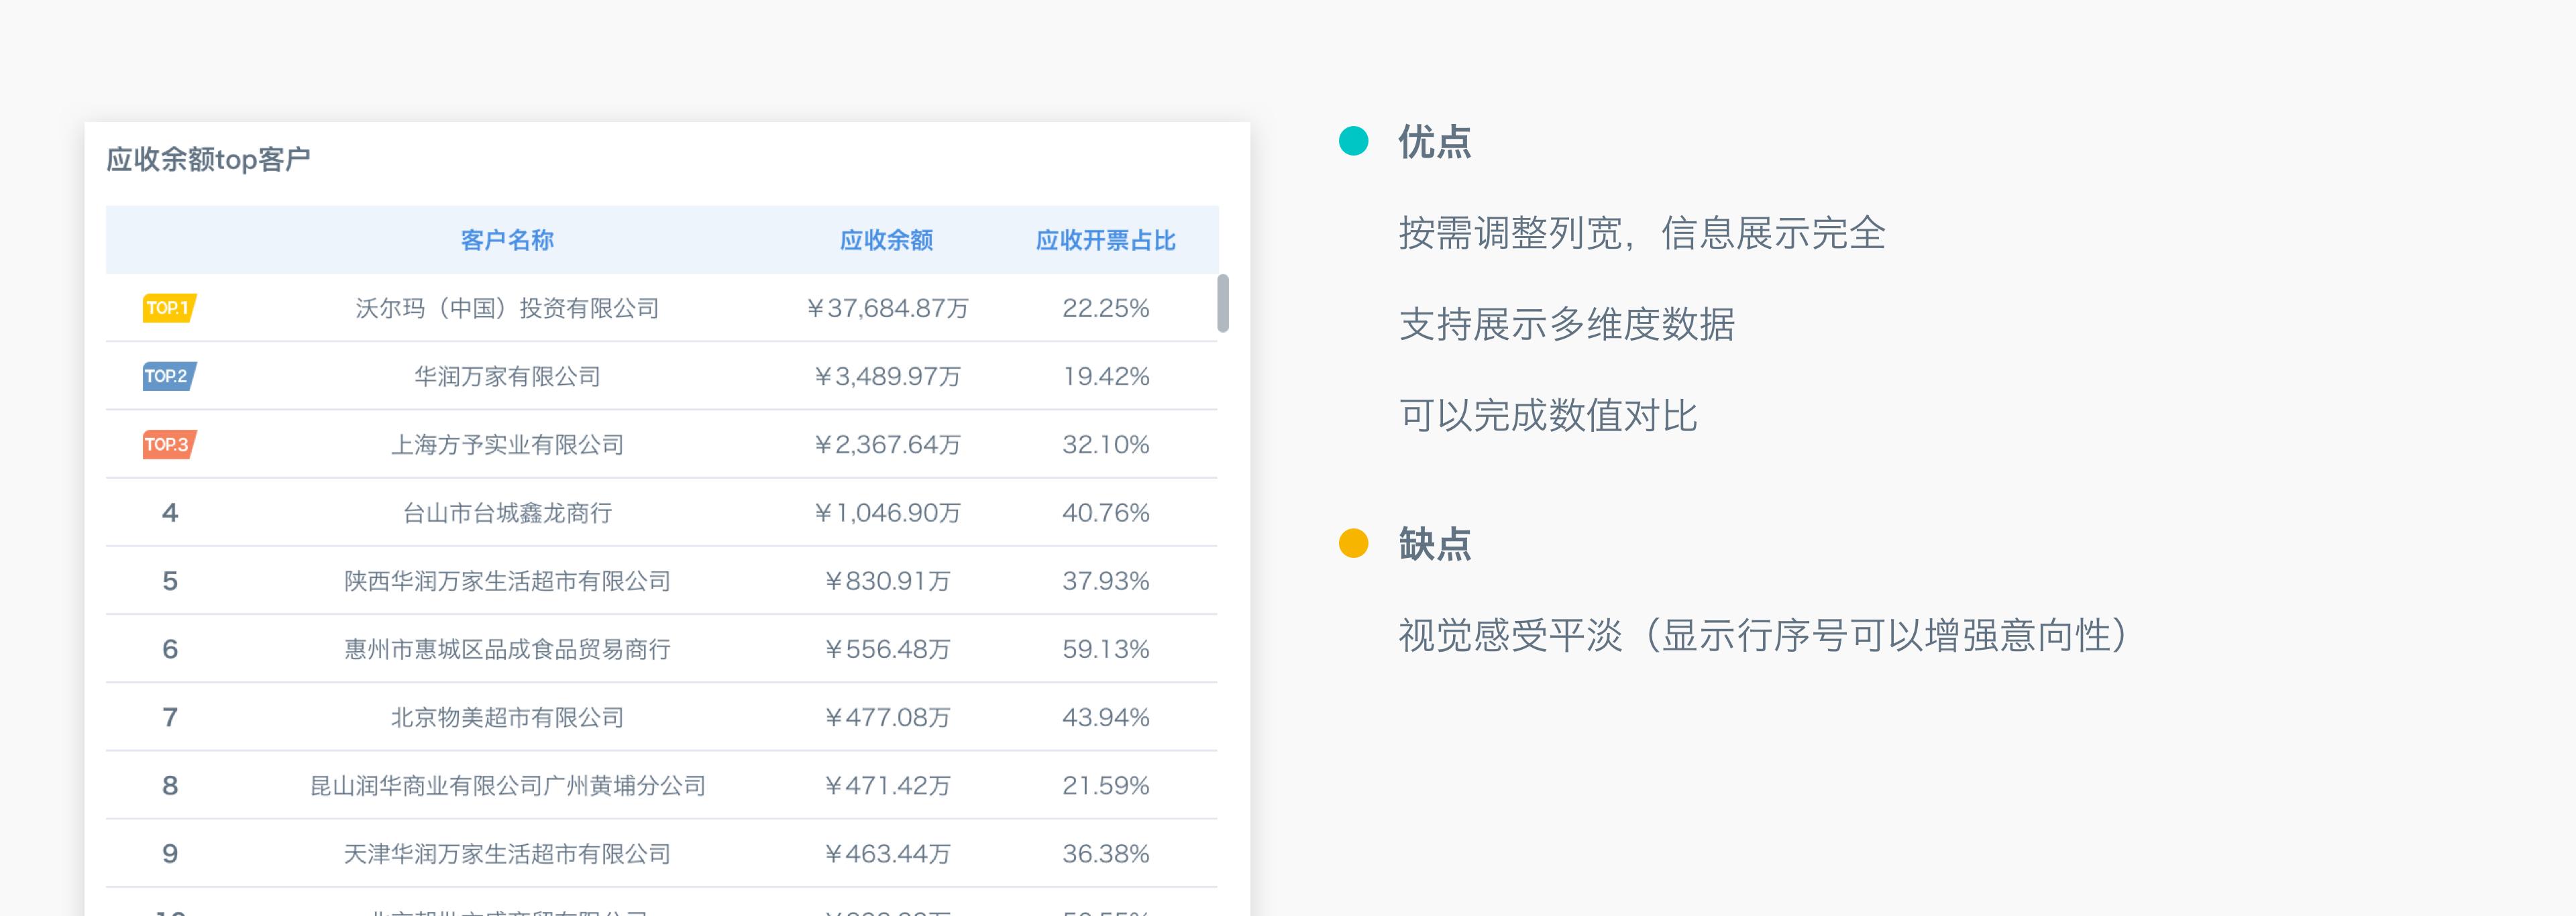
Task: Select customer 昆山润华商业有限公司广州黄埔分公司
Action: (507, 785)
